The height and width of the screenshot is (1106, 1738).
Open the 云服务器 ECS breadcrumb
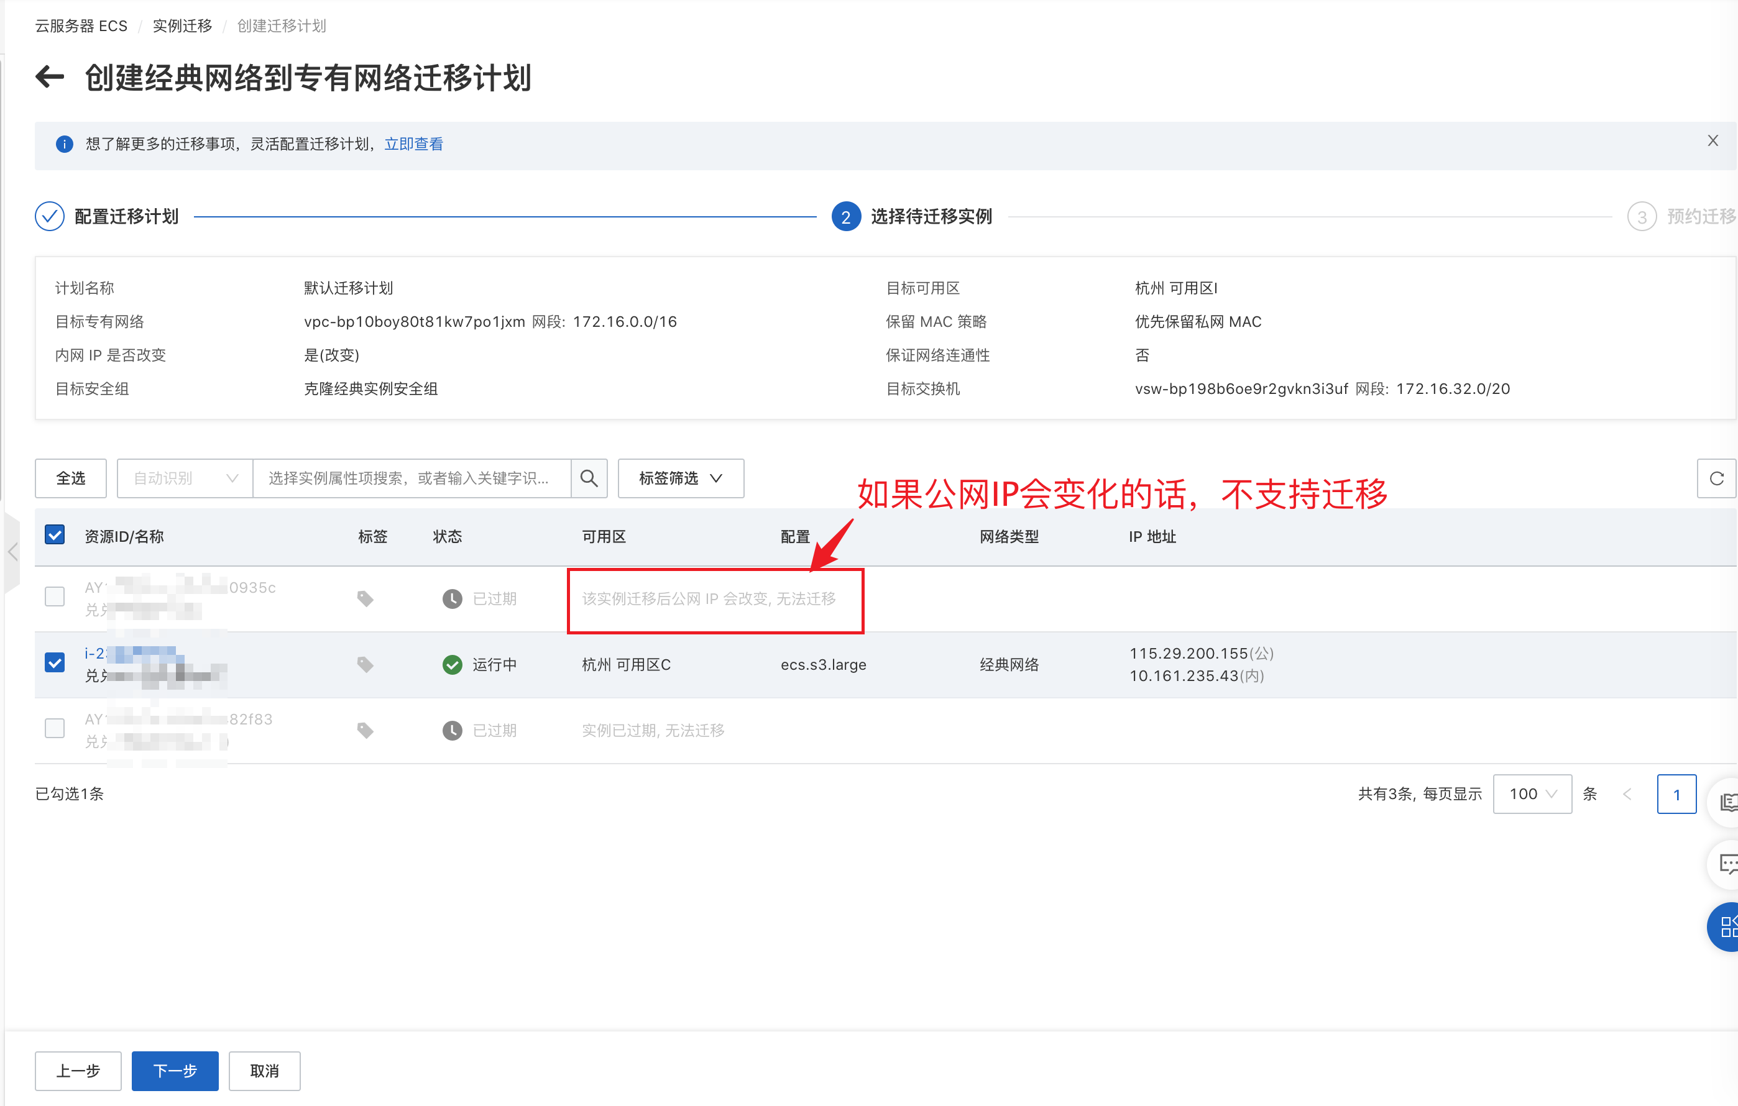pos(81,26)
